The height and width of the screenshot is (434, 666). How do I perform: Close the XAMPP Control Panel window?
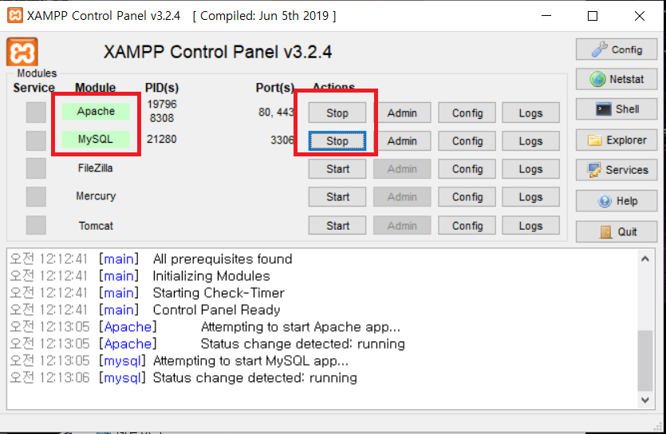click(x=640, y=16)
